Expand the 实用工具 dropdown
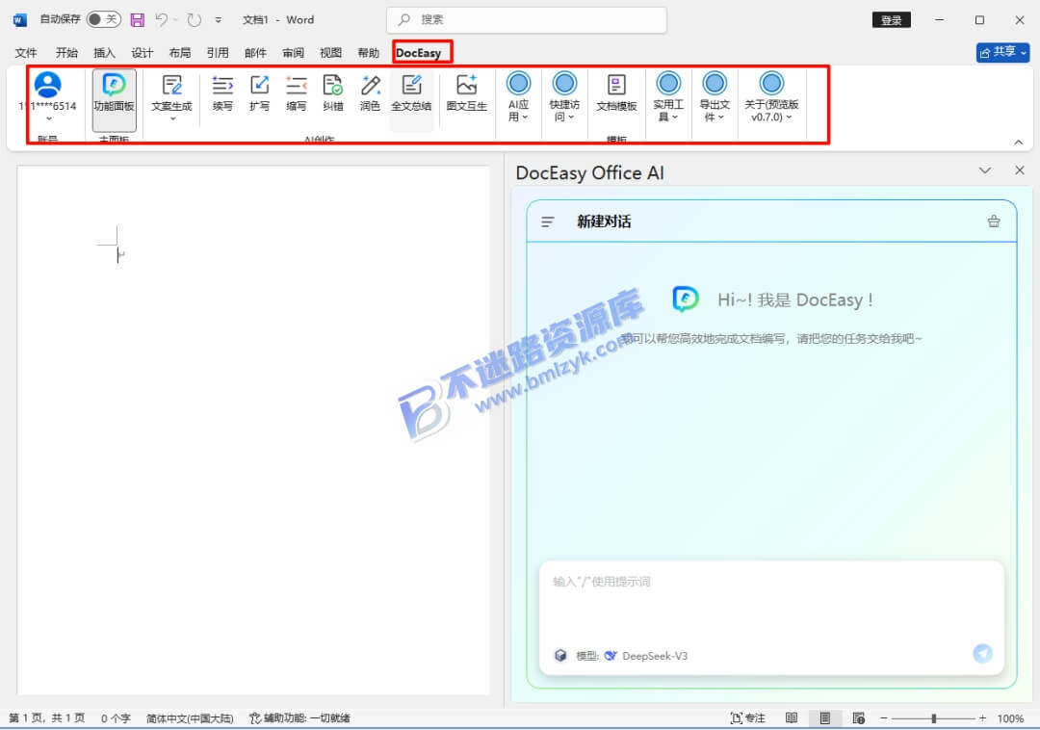 click(668, 97)
